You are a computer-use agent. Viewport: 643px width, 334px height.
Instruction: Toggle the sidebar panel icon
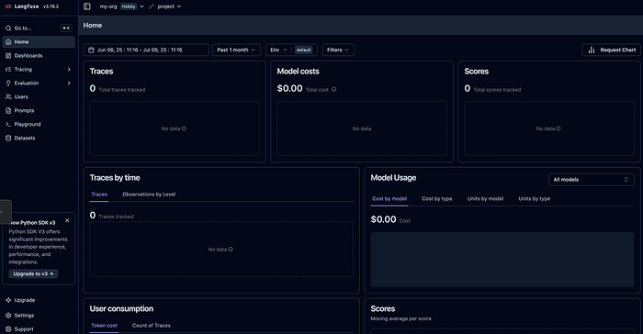coord(87,6)
